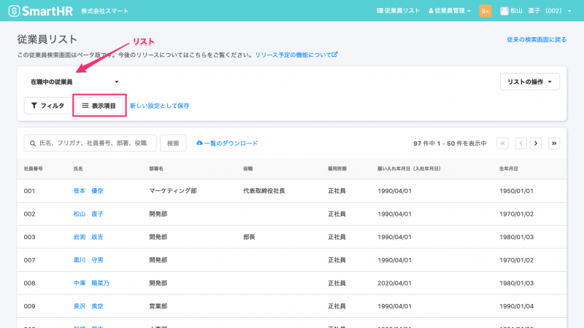The image size is (584, 328).
Task: Click the 表示項目 button
Action: 99,106
